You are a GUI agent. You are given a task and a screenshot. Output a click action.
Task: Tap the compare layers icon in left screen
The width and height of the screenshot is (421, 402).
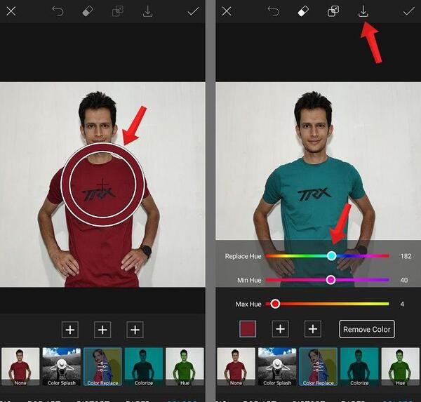coord(118,11)
